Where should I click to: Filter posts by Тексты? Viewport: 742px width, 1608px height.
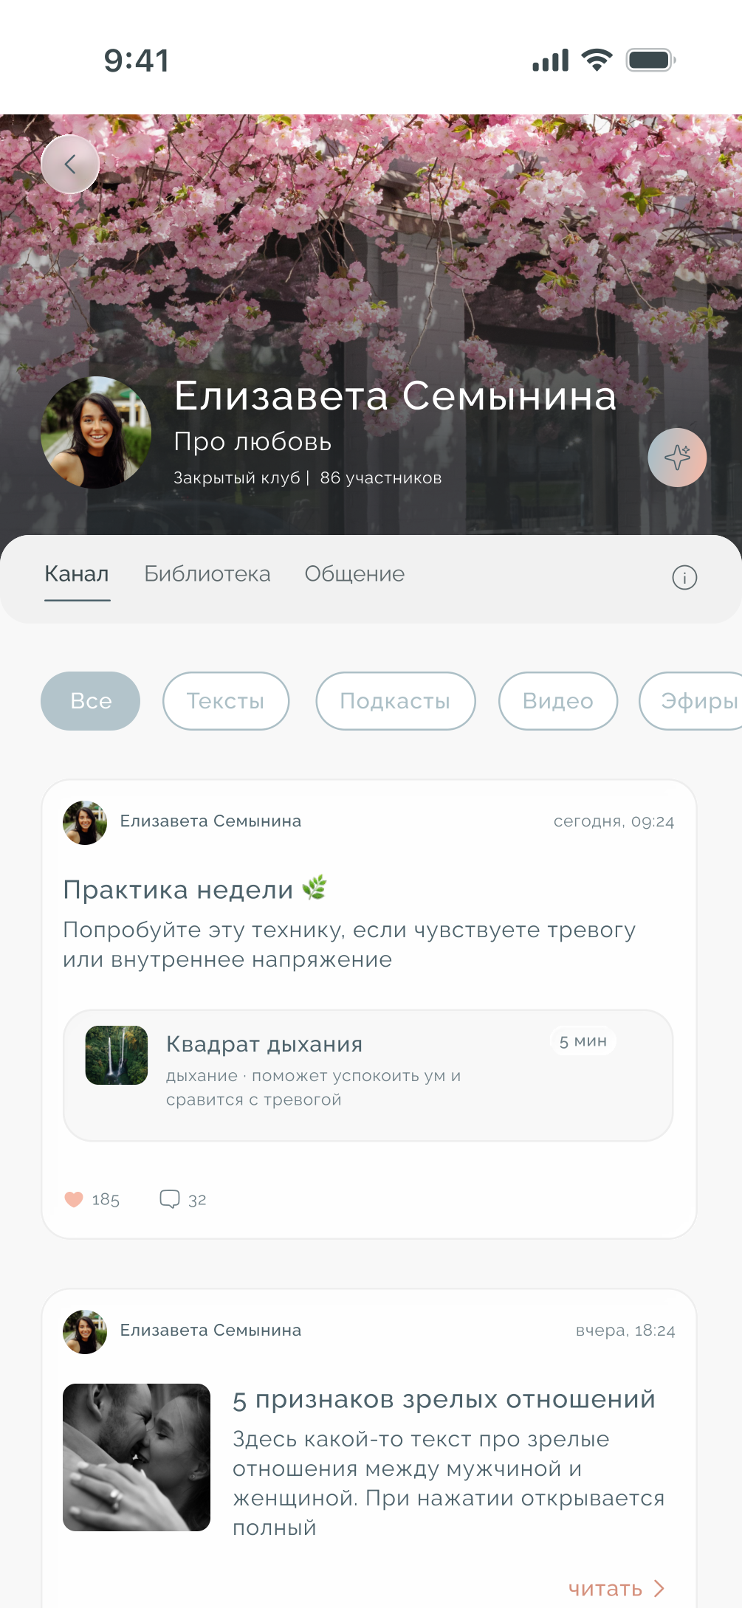(226, 701)
